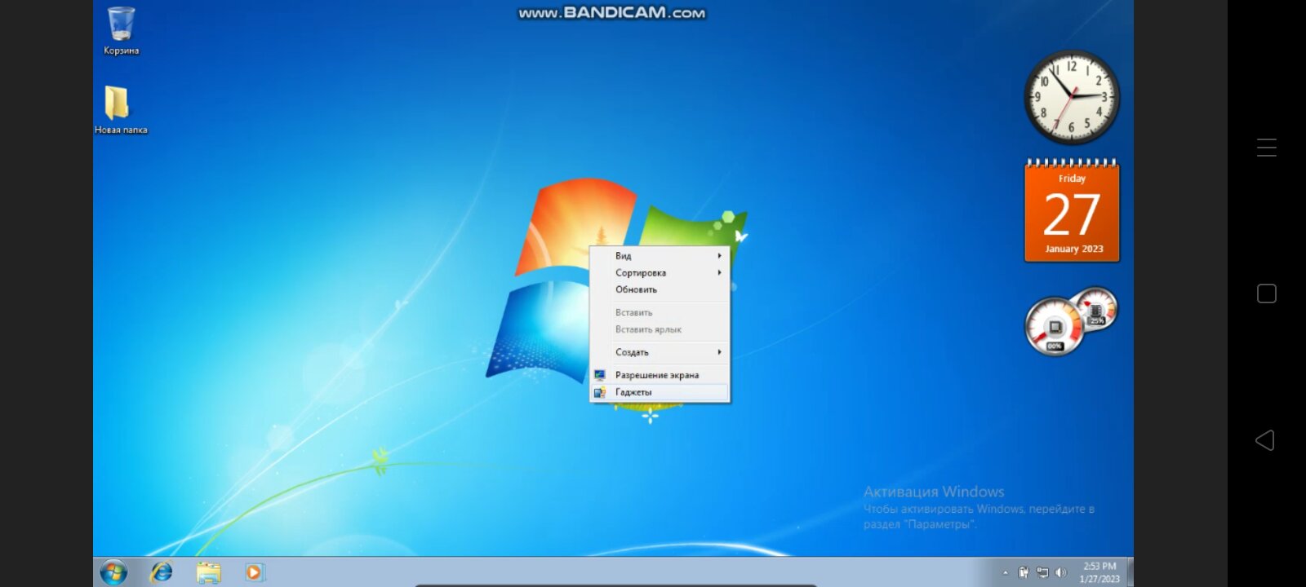
Task: Tap the Android home square button
Action: click(1267, 293)
